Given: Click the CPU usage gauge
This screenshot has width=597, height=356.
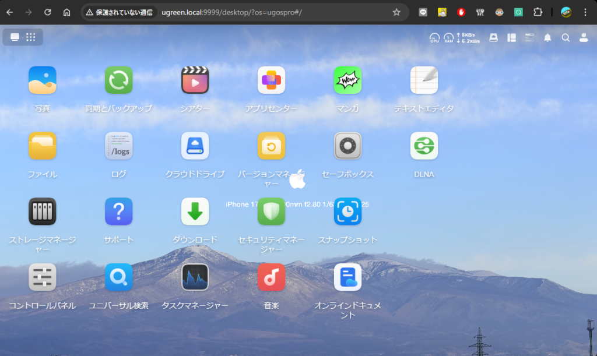Looking at the screenshot, I should point(434,38).
